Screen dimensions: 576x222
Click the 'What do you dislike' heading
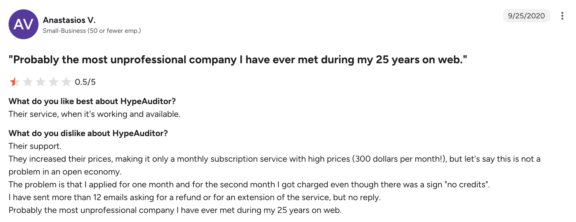coord(88,133)
